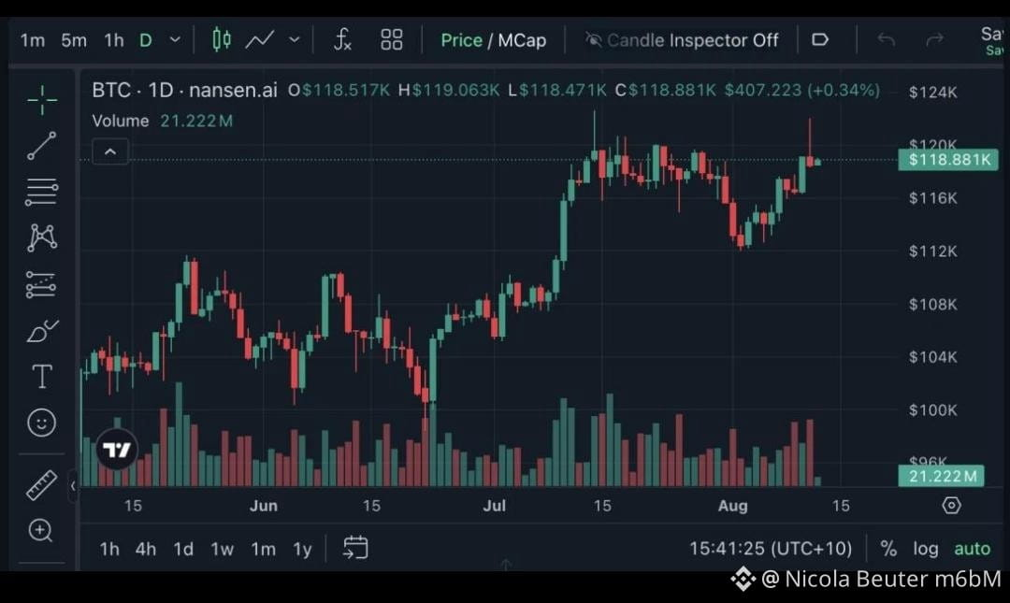The width and height of the screenshot is (1010, 603).
Task: Open the forecasting position tool
Action: point(40,284)
